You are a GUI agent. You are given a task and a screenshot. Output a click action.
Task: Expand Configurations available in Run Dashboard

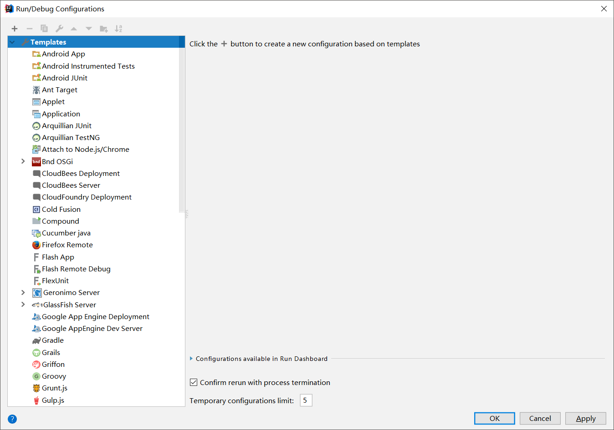click(x=191, y=359)
